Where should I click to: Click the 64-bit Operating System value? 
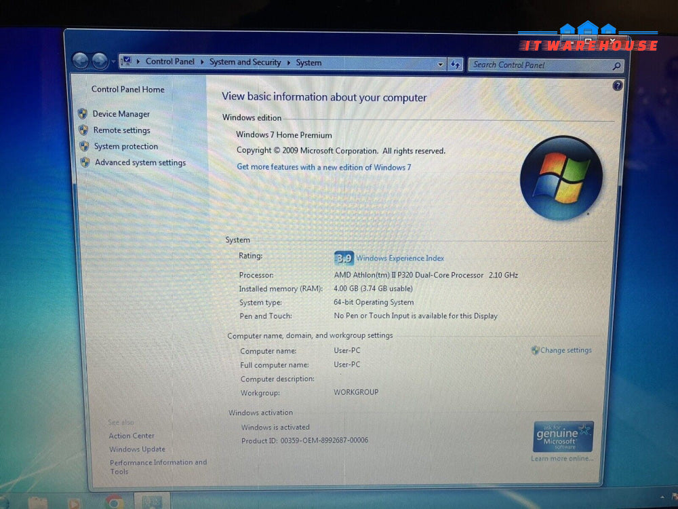(x=374, y=302)
